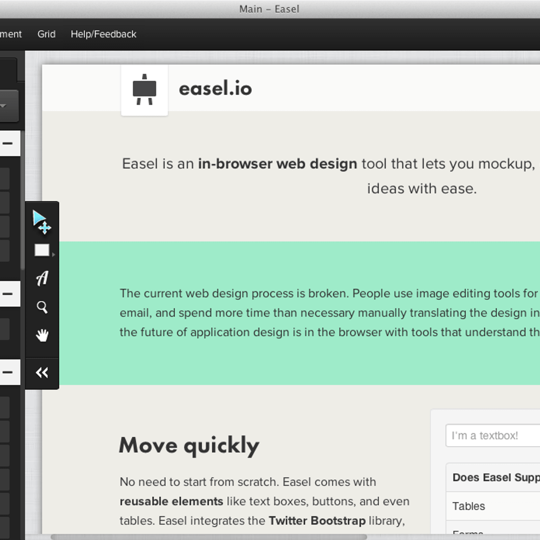Click the easel.io heading

click(215, 88)
